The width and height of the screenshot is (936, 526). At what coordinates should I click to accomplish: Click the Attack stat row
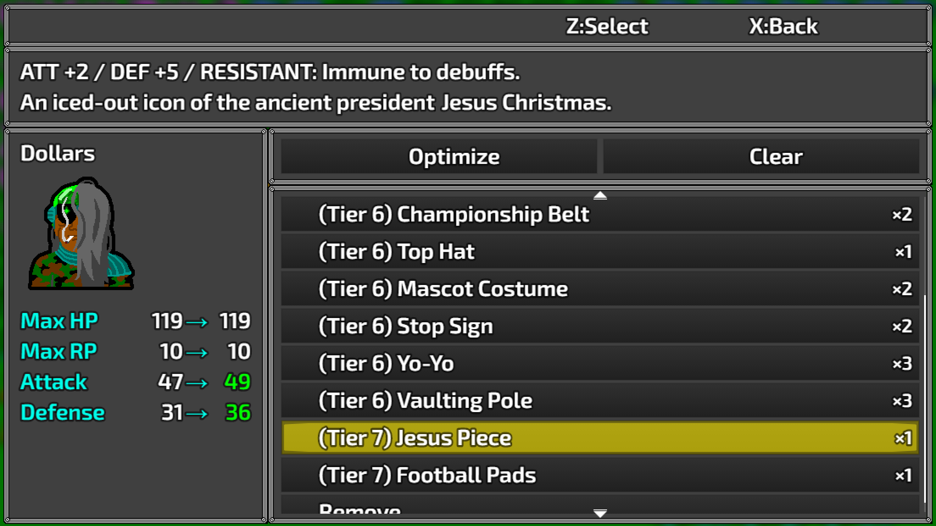136,382
